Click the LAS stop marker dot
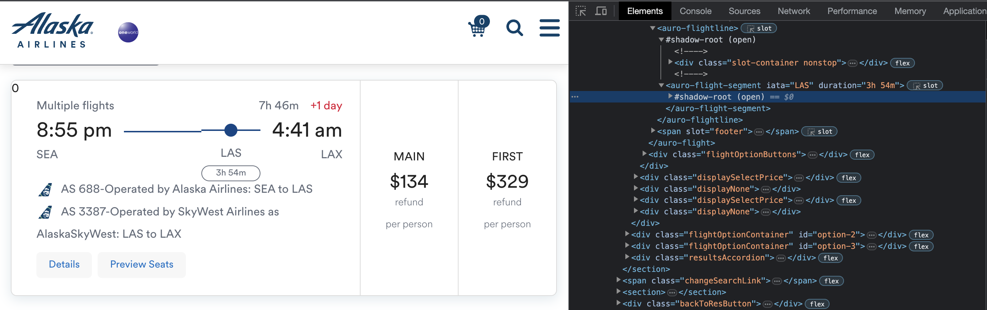Image resolution: width=987 pixels, height=310 pixels. (x=231, y=130)
